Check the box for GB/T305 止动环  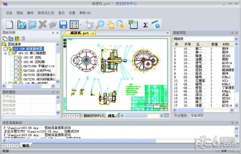pos(16,71)
